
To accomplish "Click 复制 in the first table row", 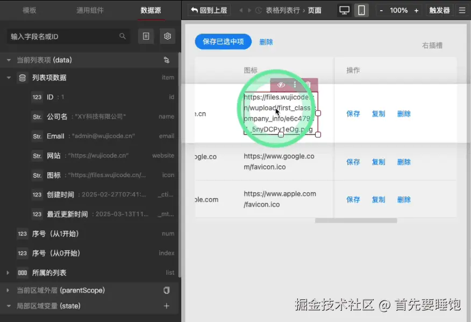I will point(379,114).
